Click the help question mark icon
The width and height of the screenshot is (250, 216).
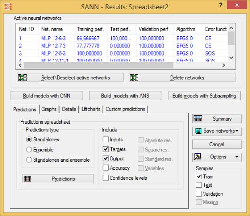pyautogui.click(x=221, y=5)
